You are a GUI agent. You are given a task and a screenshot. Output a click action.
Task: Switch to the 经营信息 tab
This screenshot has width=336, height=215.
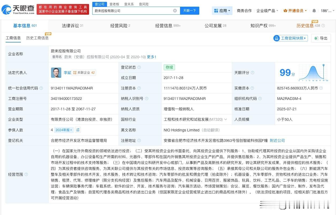[x=168, y=26]
